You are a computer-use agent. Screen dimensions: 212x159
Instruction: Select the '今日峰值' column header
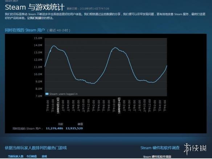click(32, 156)
